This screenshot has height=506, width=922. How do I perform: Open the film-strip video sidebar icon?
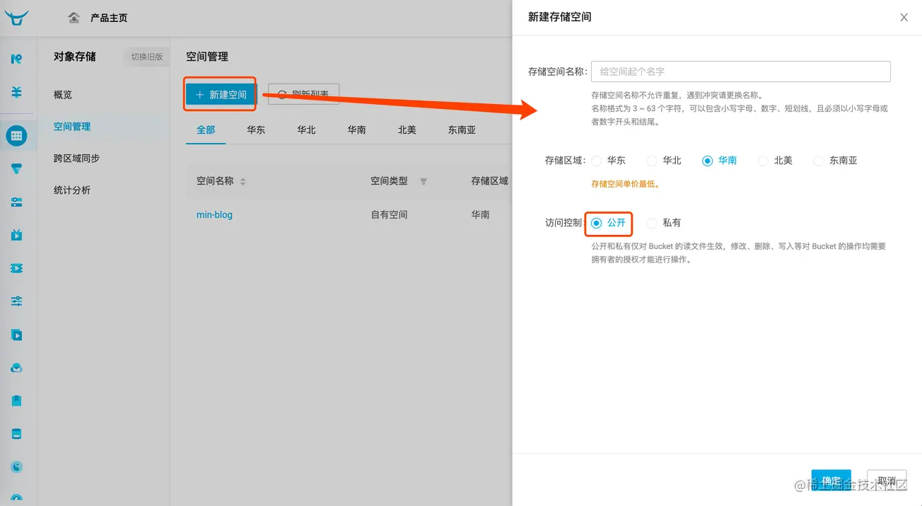(x=16, y=268)
